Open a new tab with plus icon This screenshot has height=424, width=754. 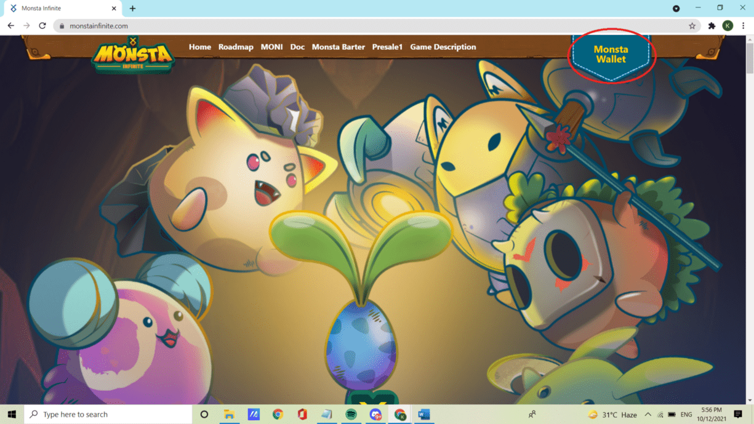[132, 9]
